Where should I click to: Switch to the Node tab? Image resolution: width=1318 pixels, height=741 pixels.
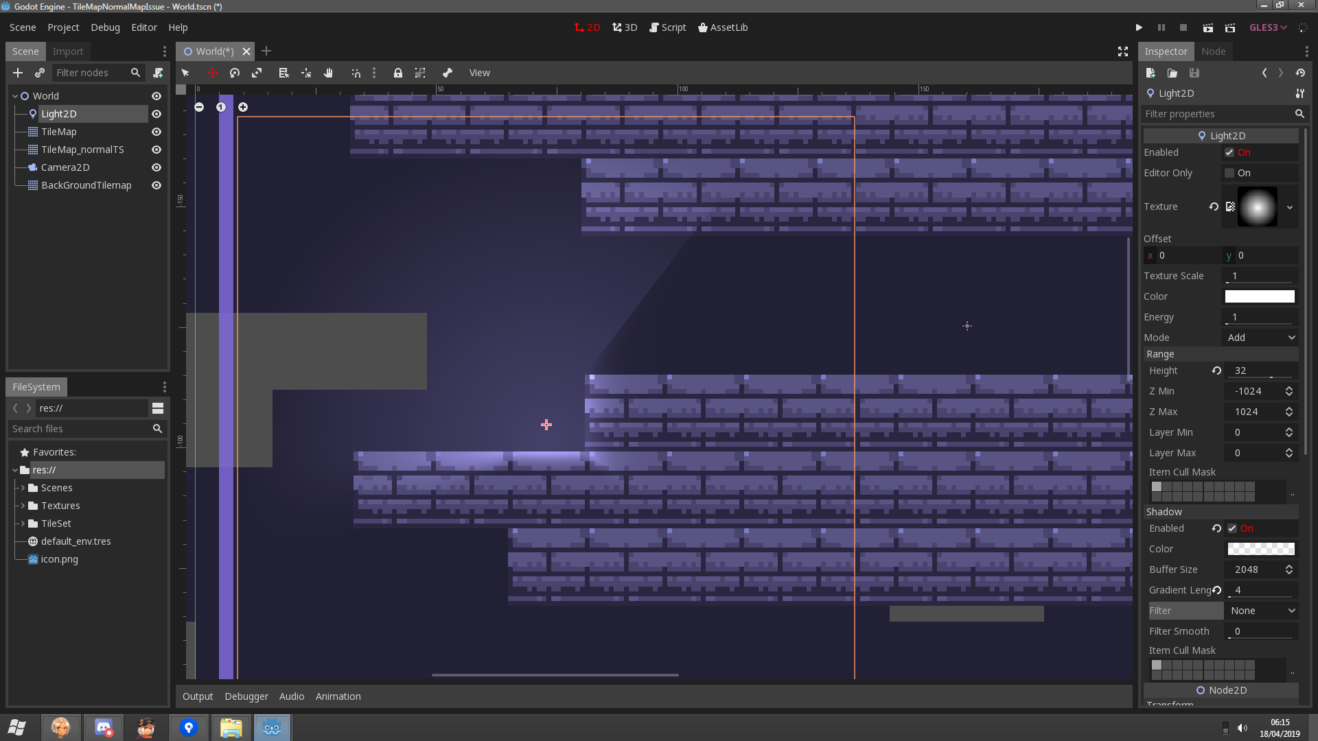[x=1213, y=51]
